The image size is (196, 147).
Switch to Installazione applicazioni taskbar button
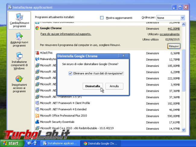(x=60, y=143)
